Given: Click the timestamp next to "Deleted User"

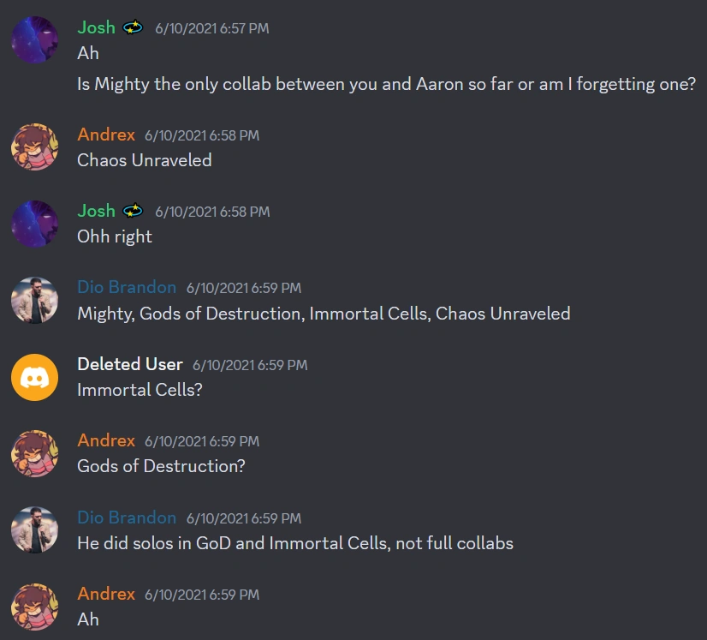Looking at the screenshot, I should click(249, 365).
